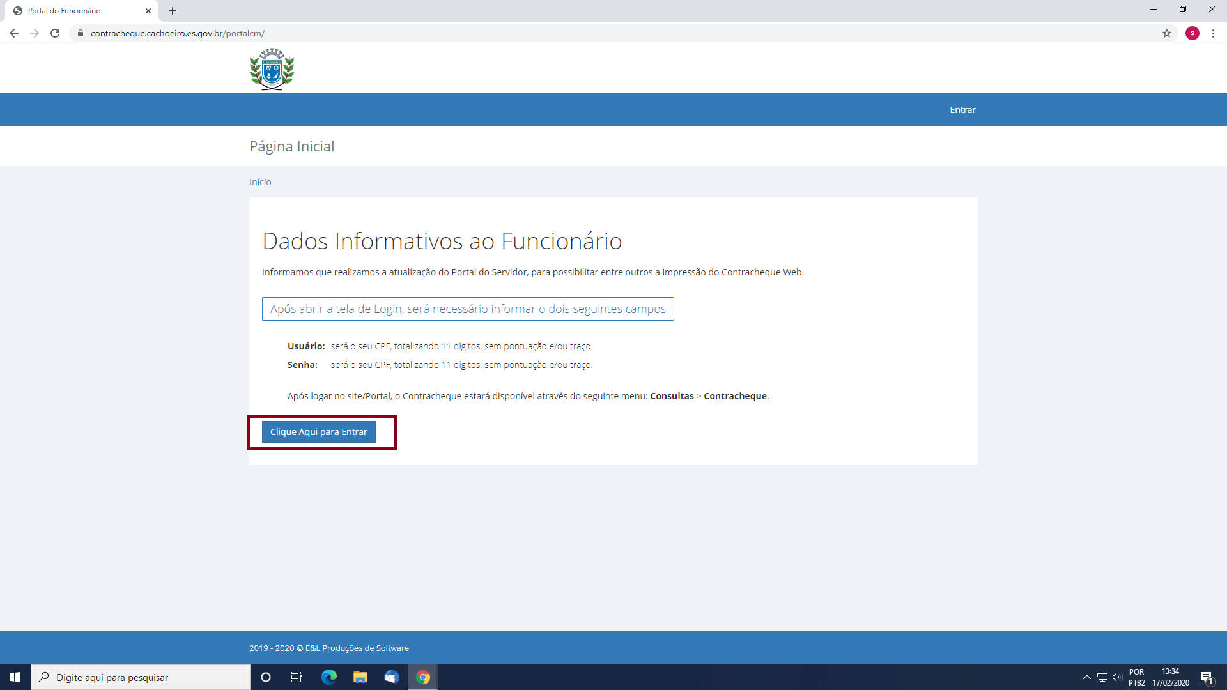Viewport: 1227px width, 690px height.
Task: Select the Portal do Funcionário tab
Action: pyautogui.click(x=77, y=11)
